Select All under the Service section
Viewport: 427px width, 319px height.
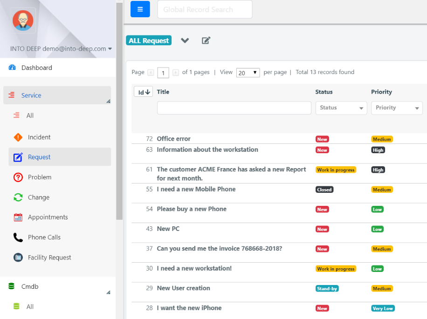31,115
